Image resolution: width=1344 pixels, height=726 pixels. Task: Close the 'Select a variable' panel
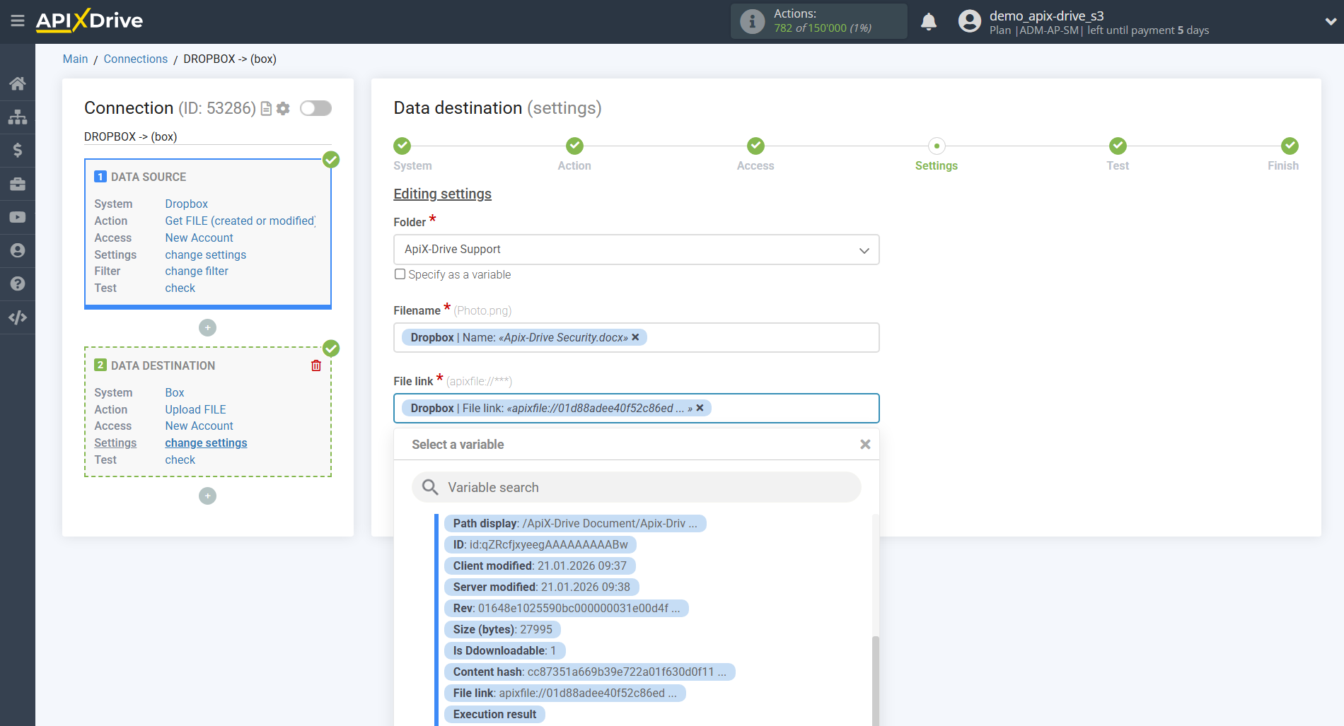tap(864, 445)
